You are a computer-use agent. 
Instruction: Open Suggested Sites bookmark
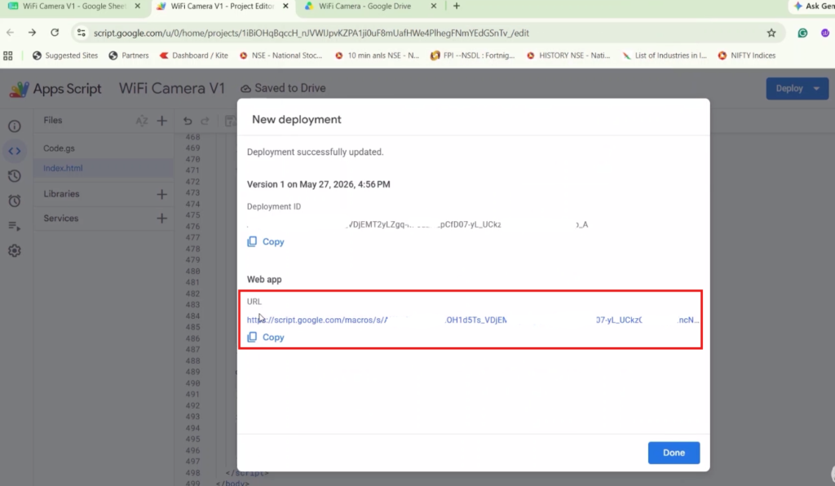coord(65,55)
